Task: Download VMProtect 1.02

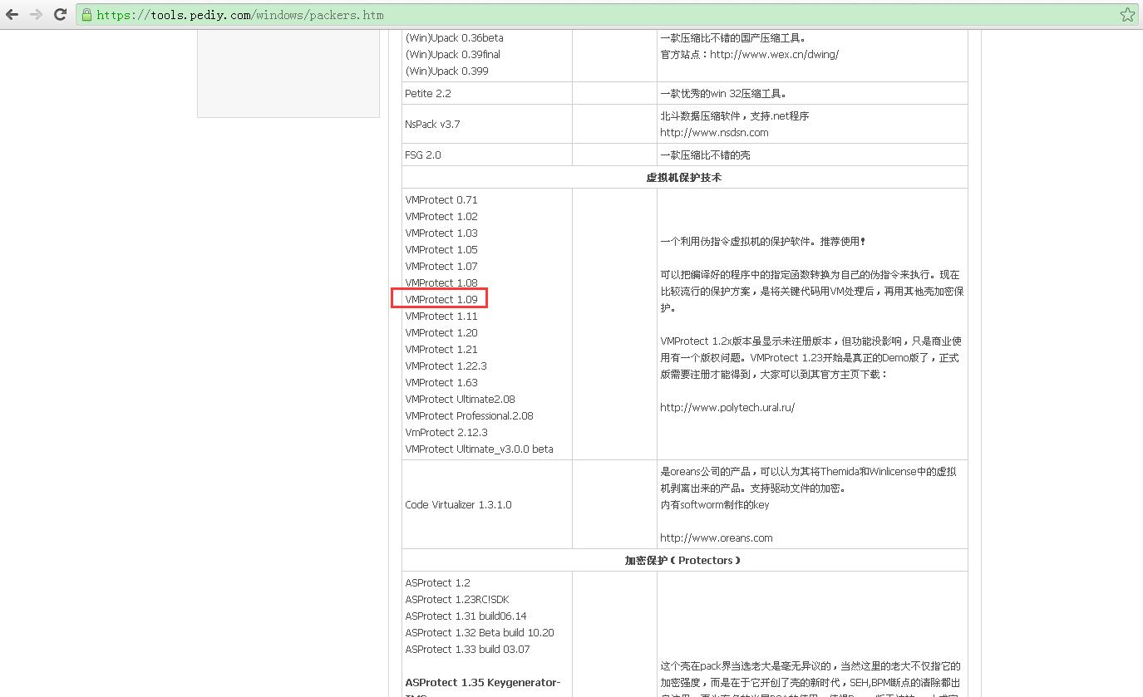Action: click(x=441, y=216)
